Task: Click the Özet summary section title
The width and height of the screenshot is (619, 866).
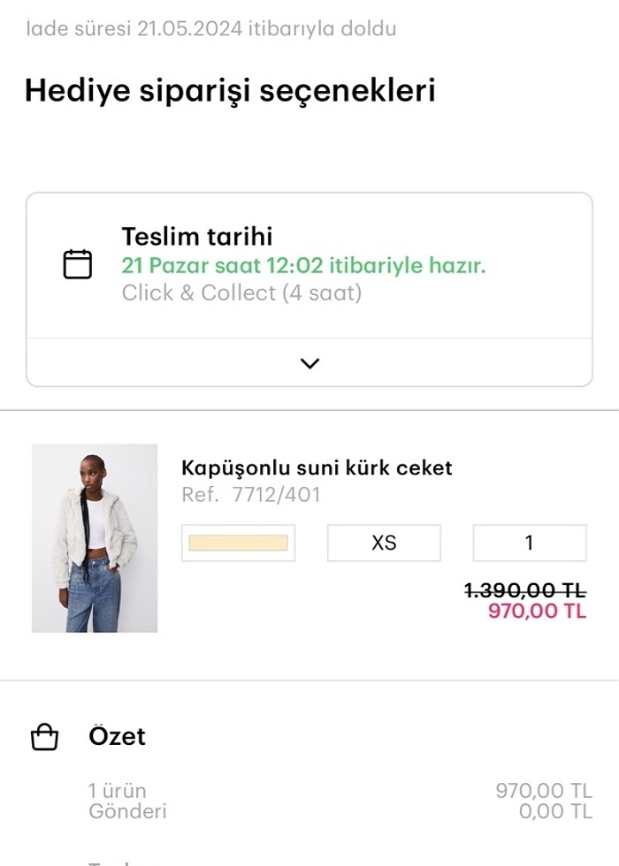Action: (116, 736)
